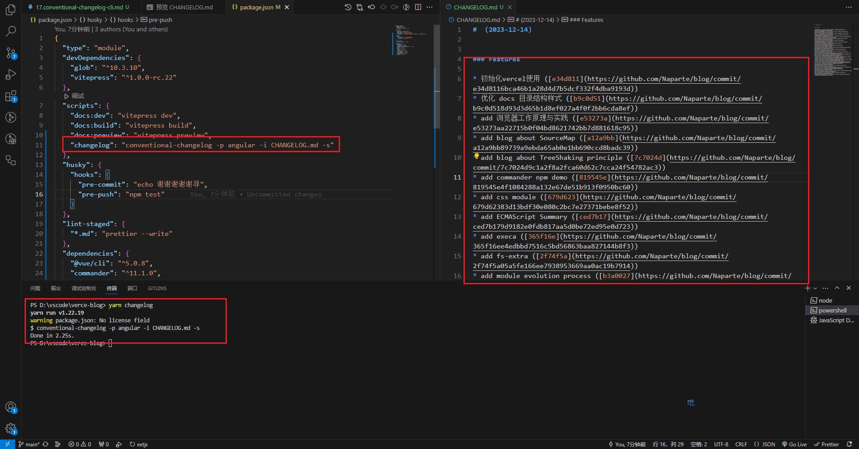Click the file history clock icon

[x=348, y=7]
